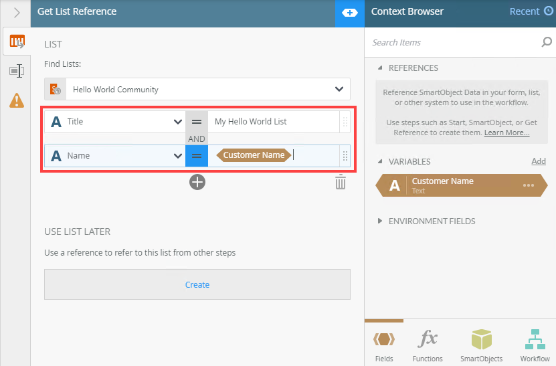This screenshot has width=556, height=366.
Task: Click the Add variable link
Action: tap(538, 161)
